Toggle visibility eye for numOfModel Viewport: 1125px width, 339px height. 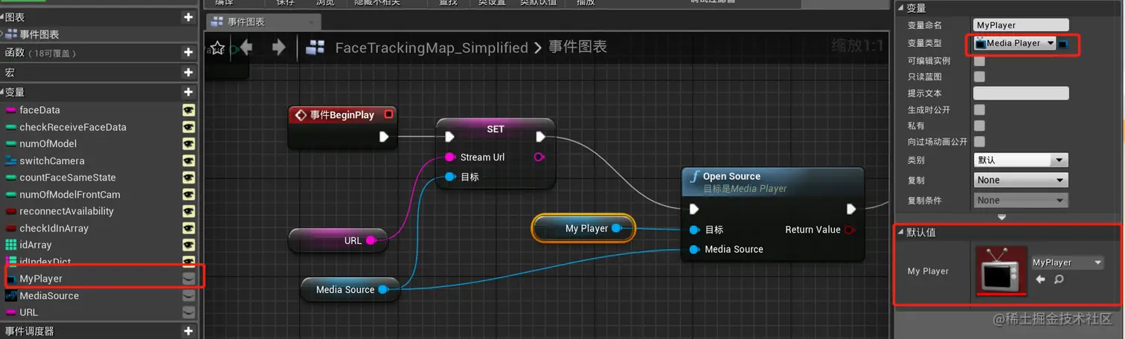tap(189, 143)
